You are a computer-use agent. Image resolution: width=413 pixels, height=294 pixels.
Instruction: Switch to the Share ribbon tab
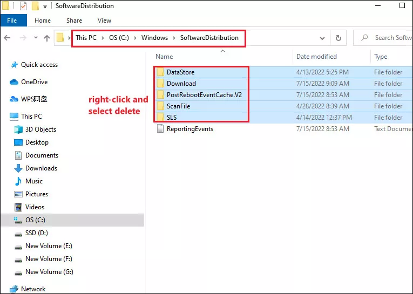click(74, 20)
